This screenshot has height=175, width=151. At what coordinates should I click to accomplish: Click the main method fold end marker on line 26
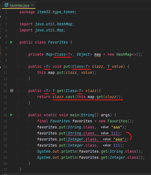pos(18,163)
